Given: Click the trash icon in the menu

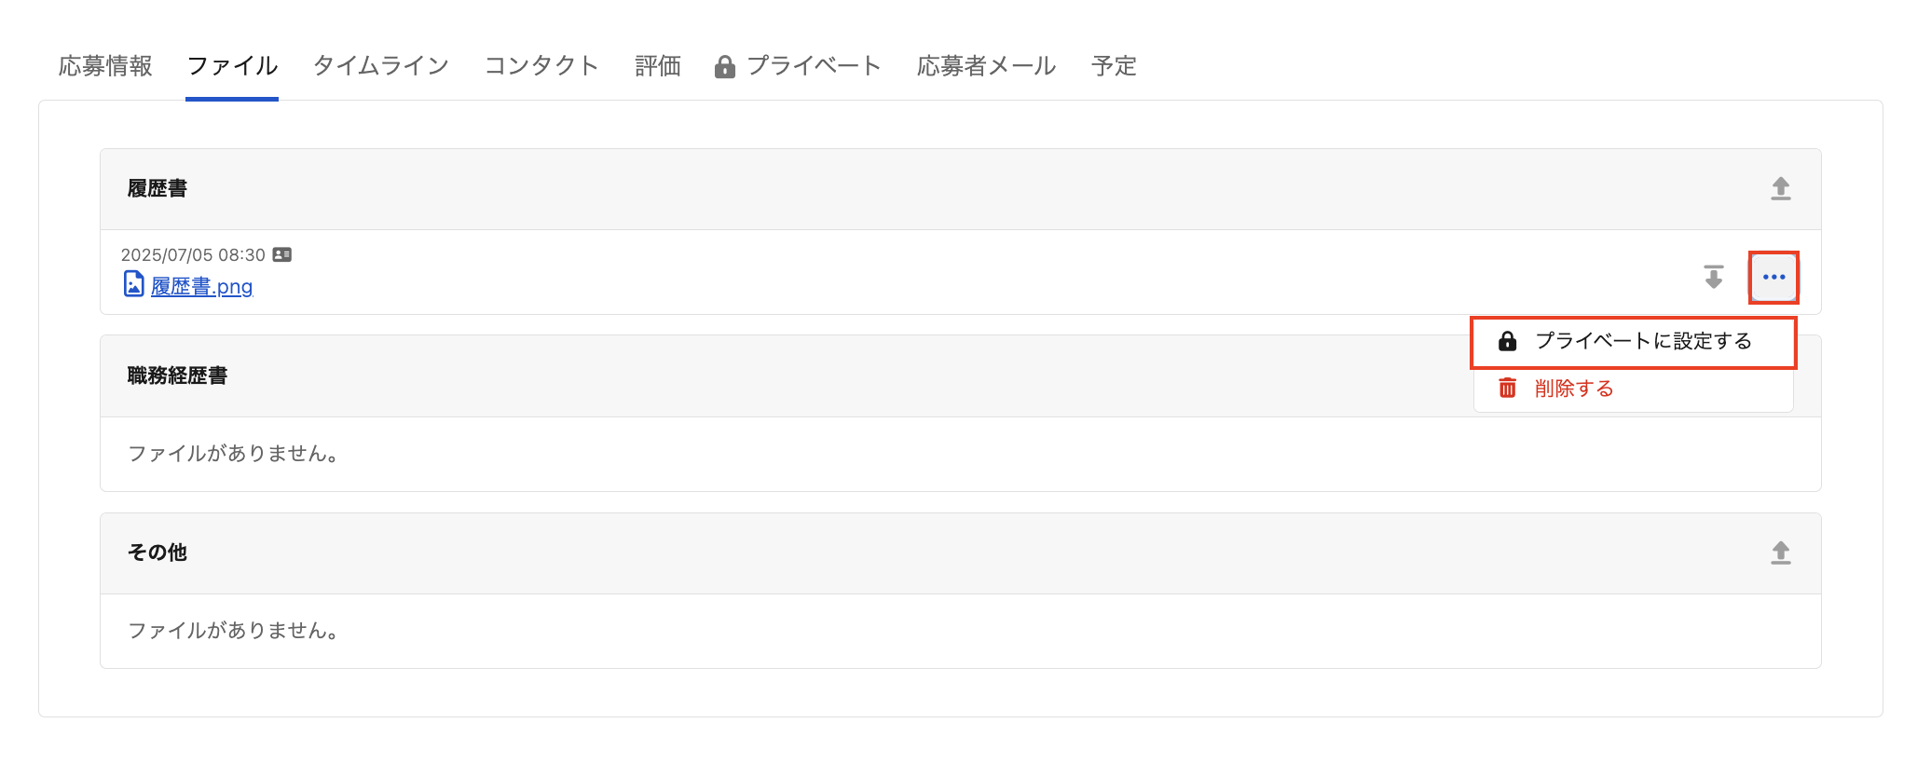Looking at the screenshot, I should pyautogui.click(x=1507, y=388).
